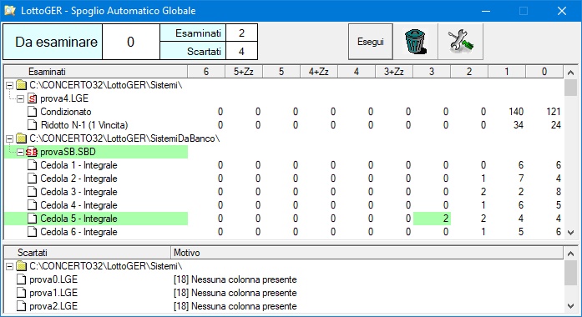582x317 pixels.
Task: Select prova1.LGE in the Scartati list
Action: 53,293
